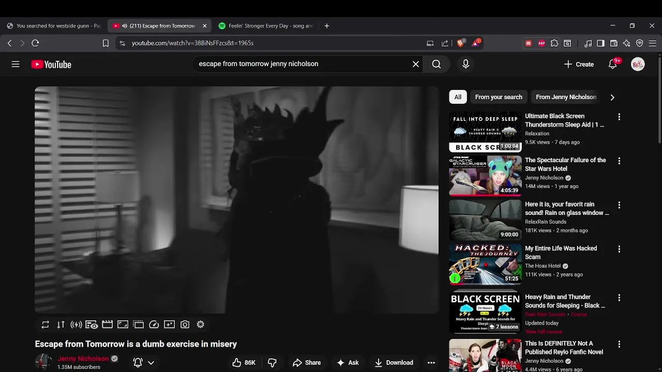Open options for Heavy Rain and Thunder
Viewport: 662px width, 372px height.
(x=619, y=298)
